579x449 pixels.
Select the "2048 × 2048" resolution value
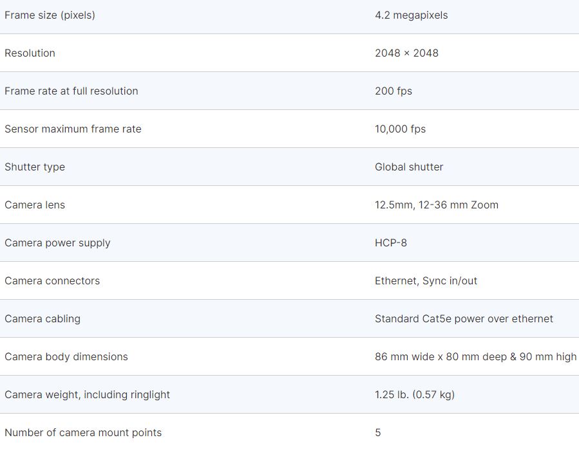point(406,53)
